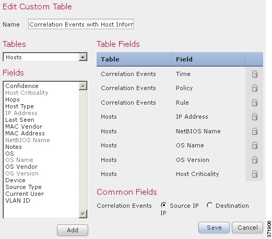This screenshot has height=239, width=272.
Task: Select MAC Vendor in the Fields list
Action: (x=24, y=127)
